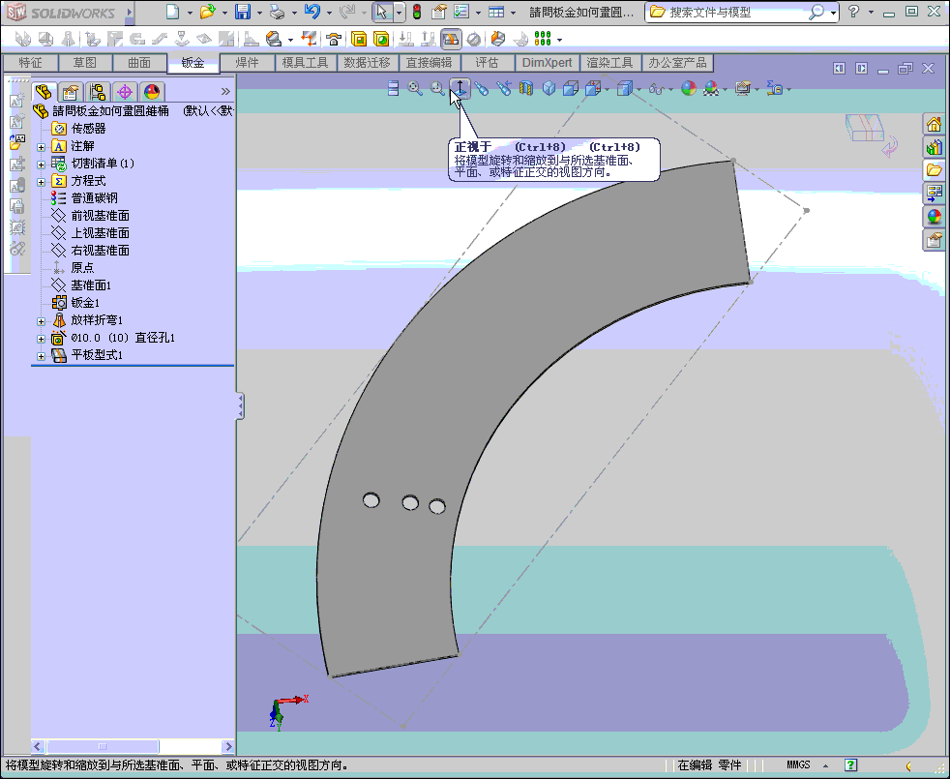Image resolution: width=950 pixels, height=779 pixels.
Task: Open the File Explorer task pane
Action: tap(934, 170)
